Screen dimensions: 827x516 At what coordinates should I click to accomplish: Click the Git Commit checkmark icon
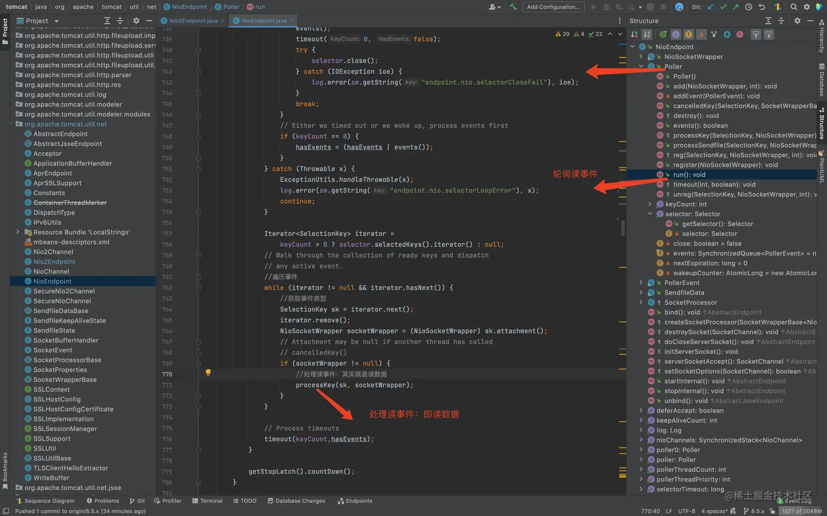[723, 7]
